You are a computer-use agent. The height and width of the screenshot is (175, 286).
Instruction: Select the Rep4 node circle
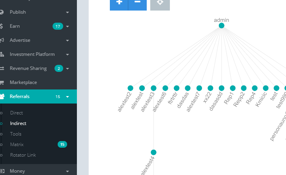255,88
